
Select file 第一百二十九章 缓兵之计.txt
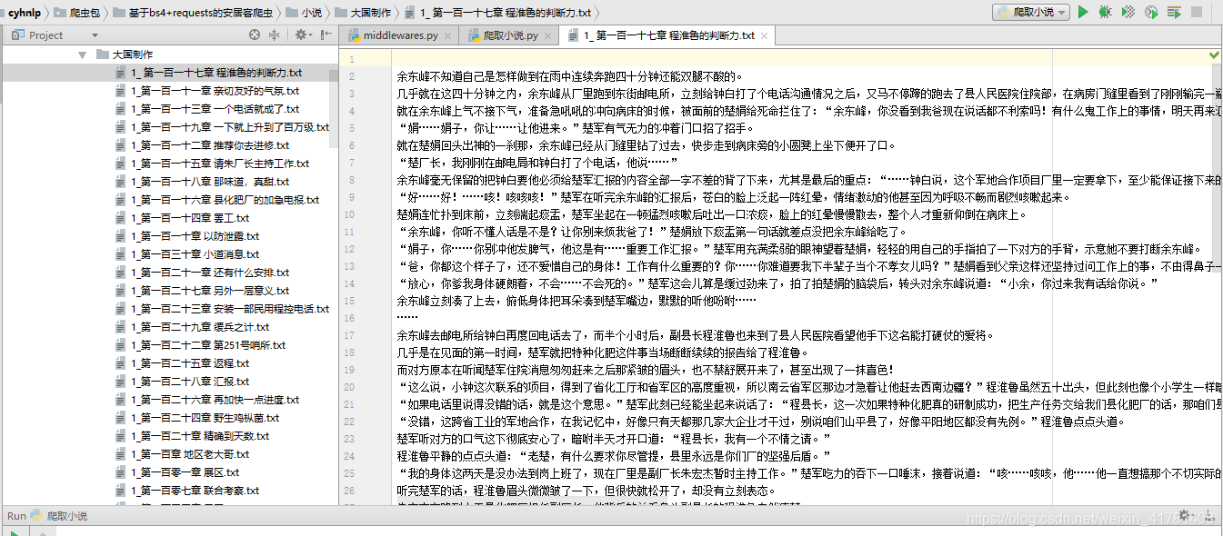click(193, 327)
